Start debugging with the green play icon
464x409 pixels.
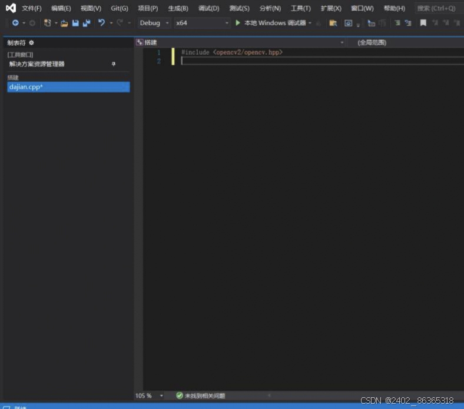pos(238,23)
